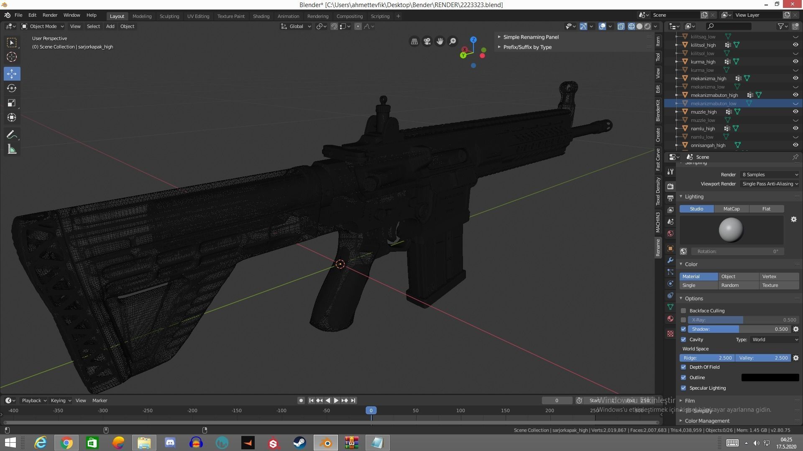
Task: Open Render samples dropdown
Action: tap(770, 175)
